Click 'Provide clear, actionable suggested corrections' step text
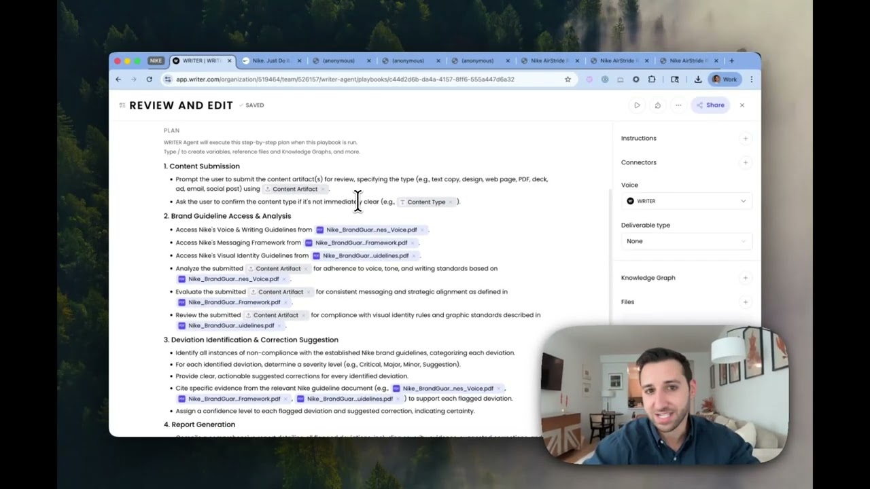This screenshot has width=870, height=489. pos(292,376)
